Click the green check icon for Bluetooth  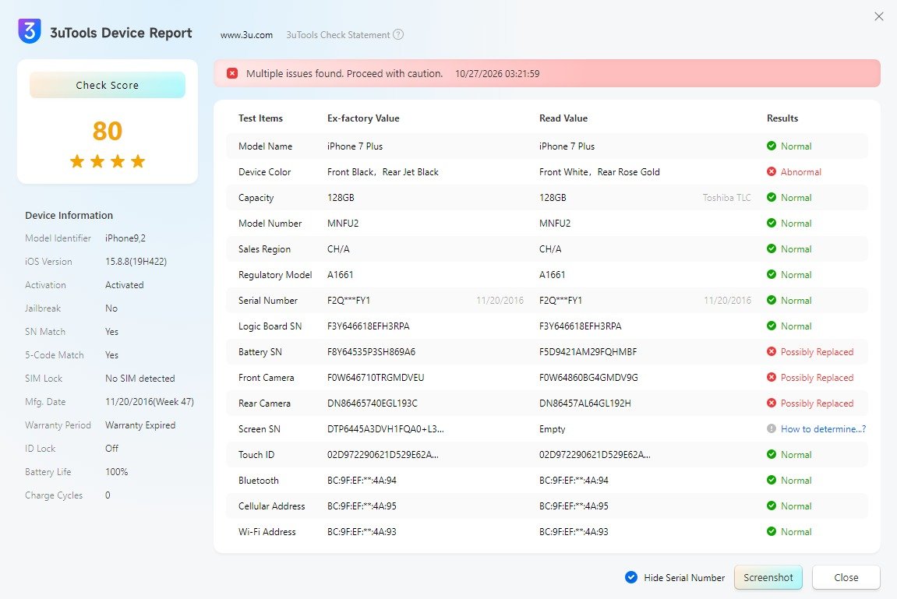pos(772,480)
